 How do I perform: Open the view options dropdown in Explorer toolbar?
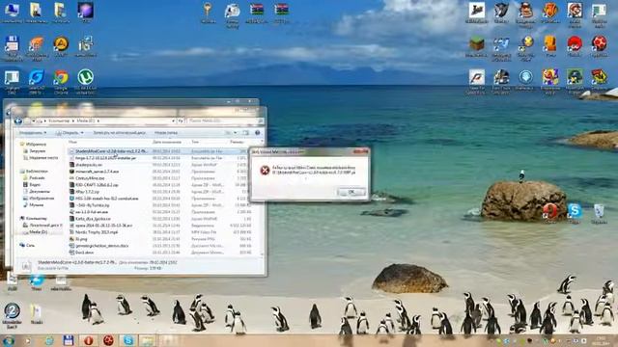tap(236, 133)
